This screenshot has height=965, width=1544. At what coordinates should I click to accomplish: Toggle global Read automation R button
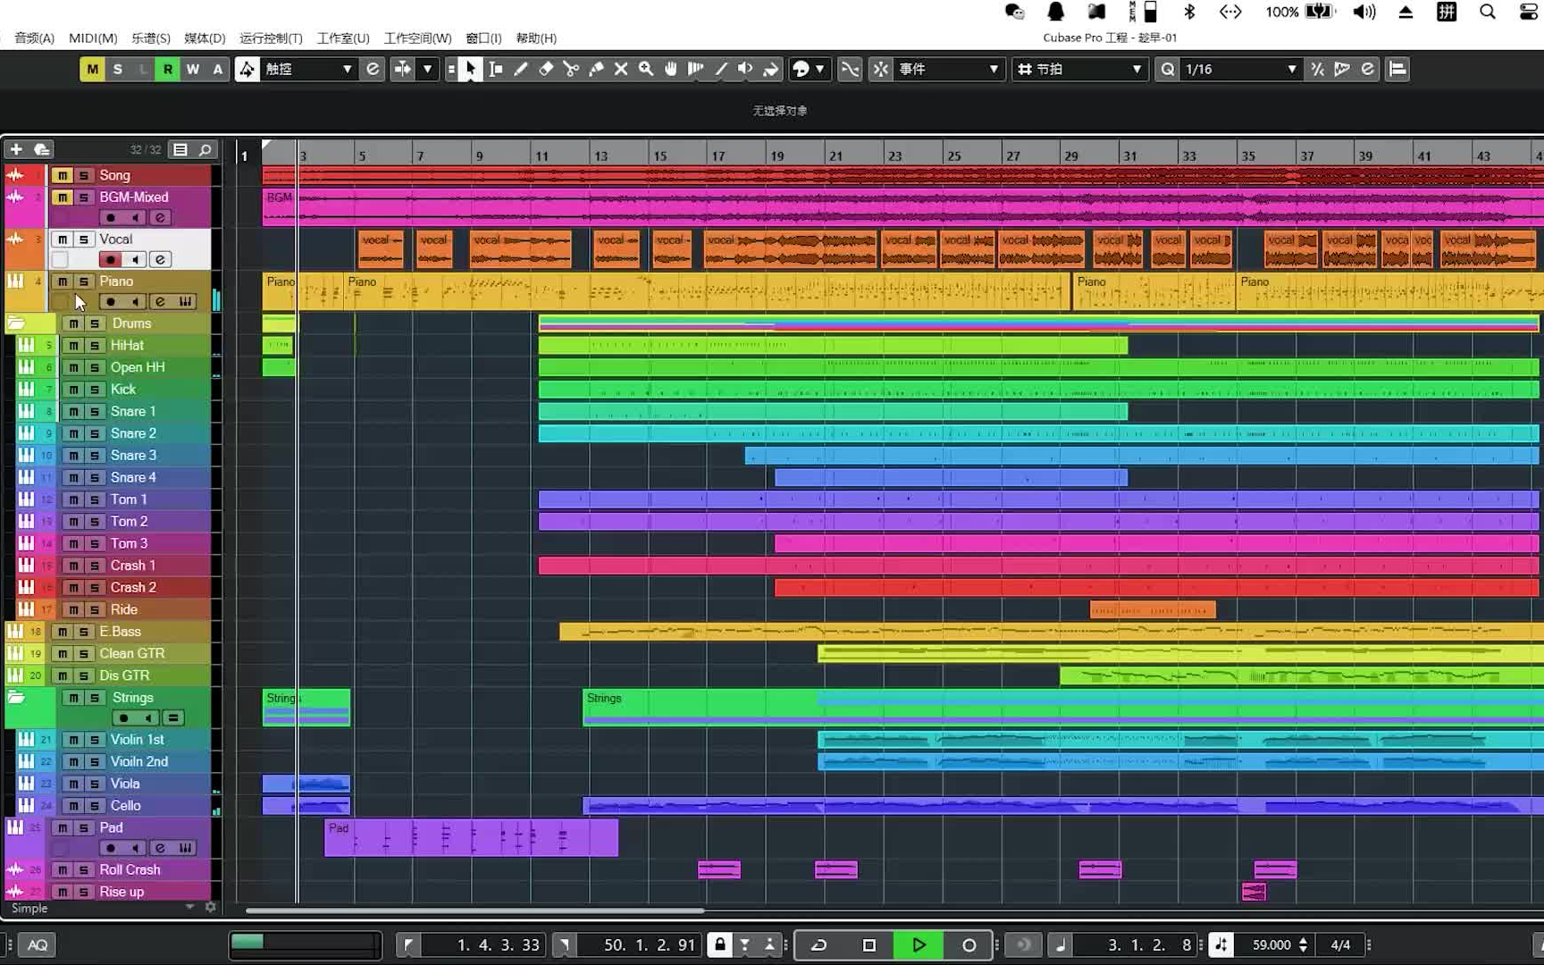point(167,69)
